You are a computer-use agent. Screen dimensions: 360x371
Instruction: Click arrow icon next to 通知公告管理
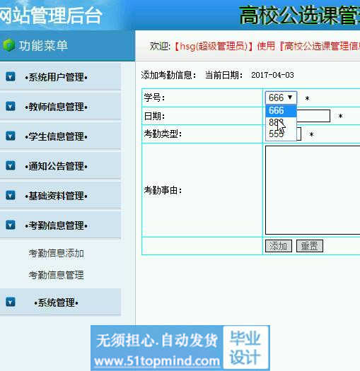point(11,165)
